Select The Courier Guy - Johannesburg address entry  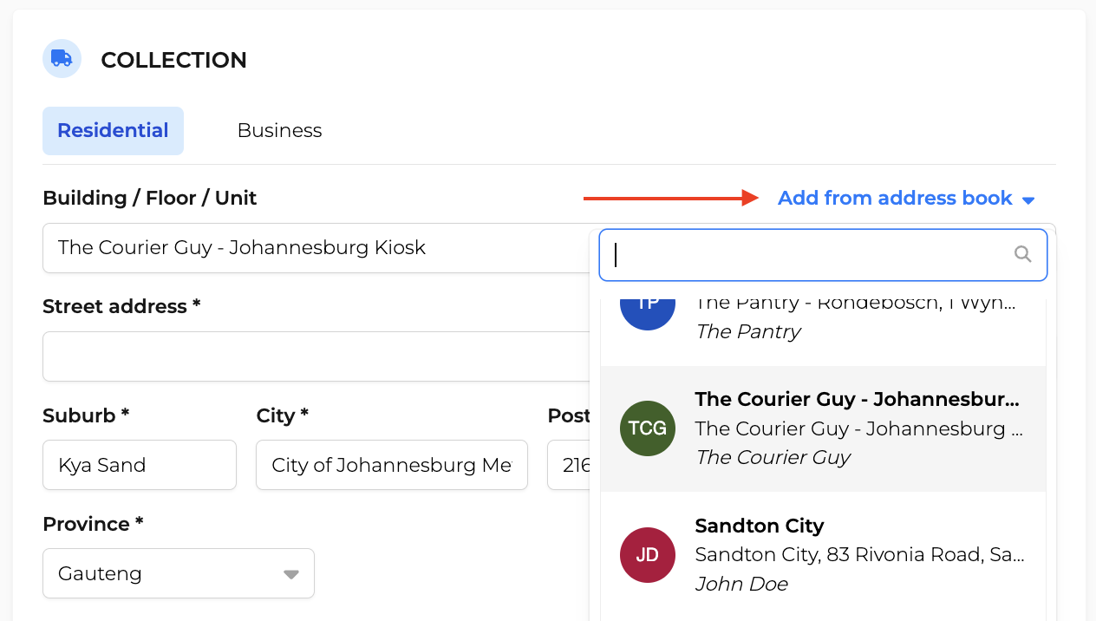[823, 428]
